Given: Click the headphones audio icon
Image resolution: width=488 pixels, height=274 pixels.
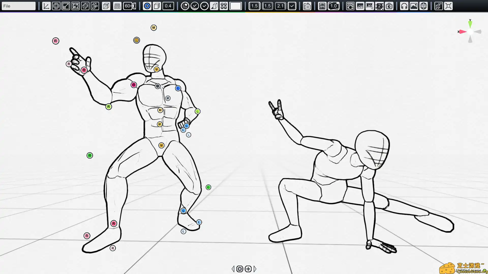Looking at the screenshot, I should point(404,6).
